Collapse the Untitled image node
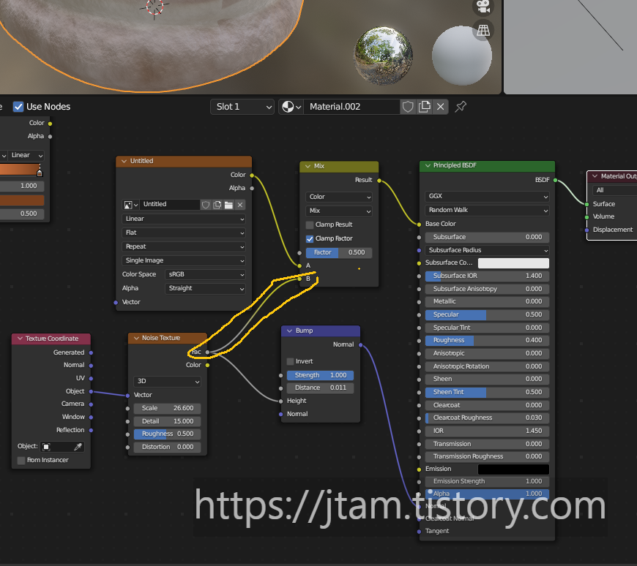This screenshot has width=637, height=566. [x=124, y=161]
